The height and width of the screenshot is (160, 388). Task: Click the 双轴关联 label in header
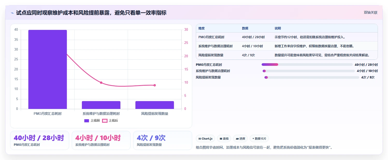(371, 13)
